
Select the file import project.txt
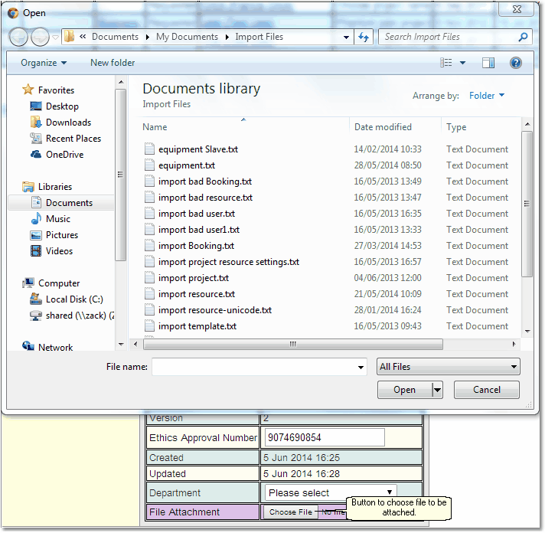tap(193, 278)
